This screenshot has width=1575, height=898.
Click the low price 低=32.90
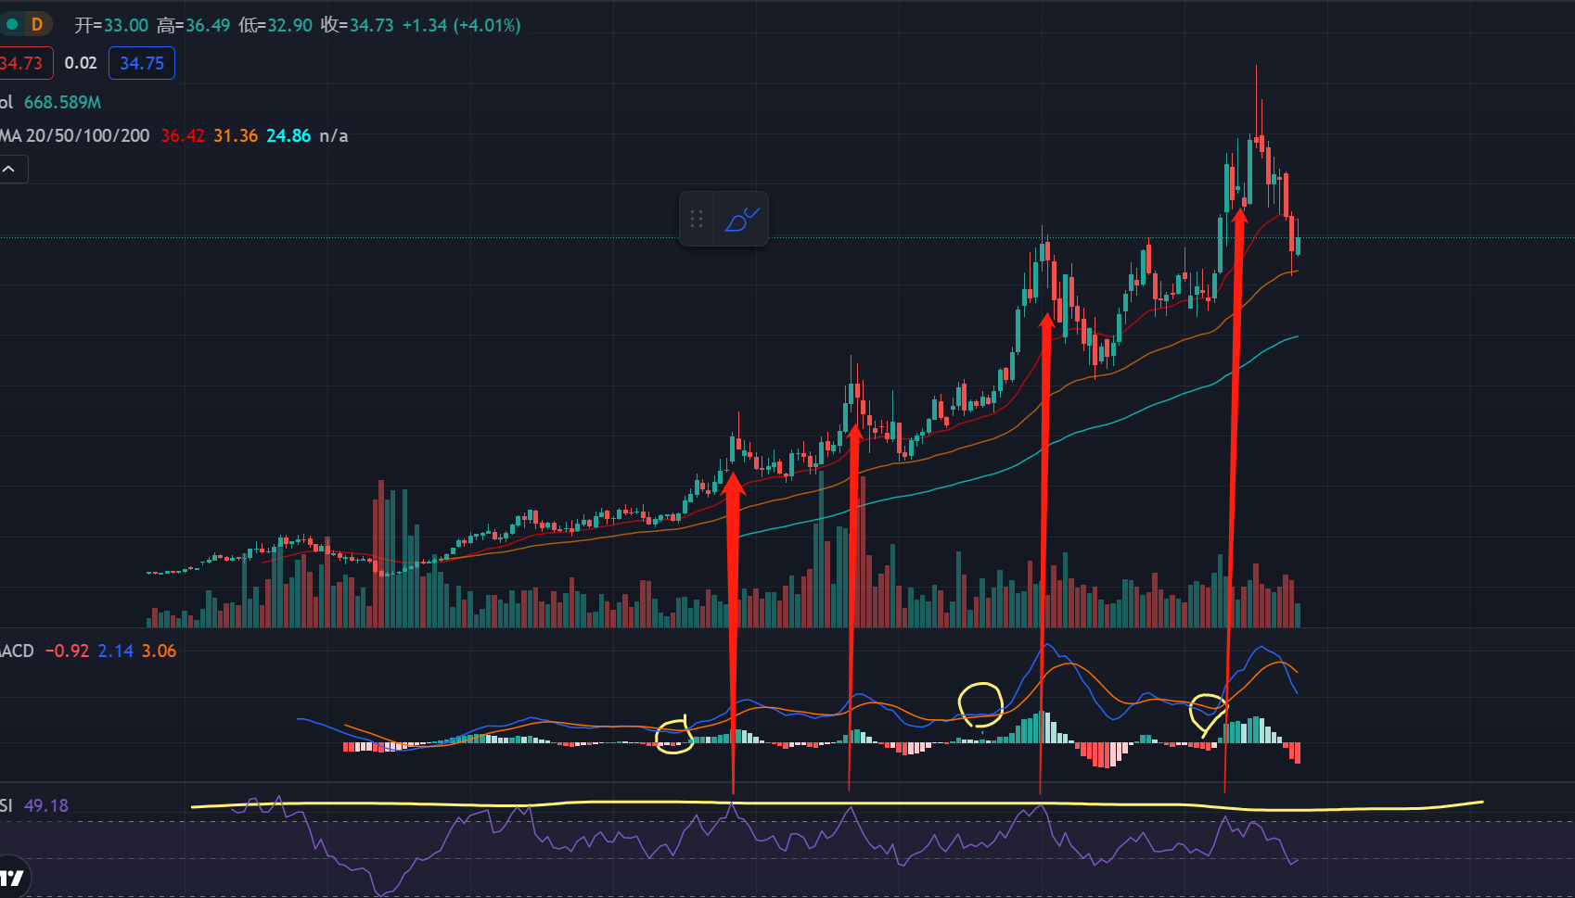tap(275, 25)
